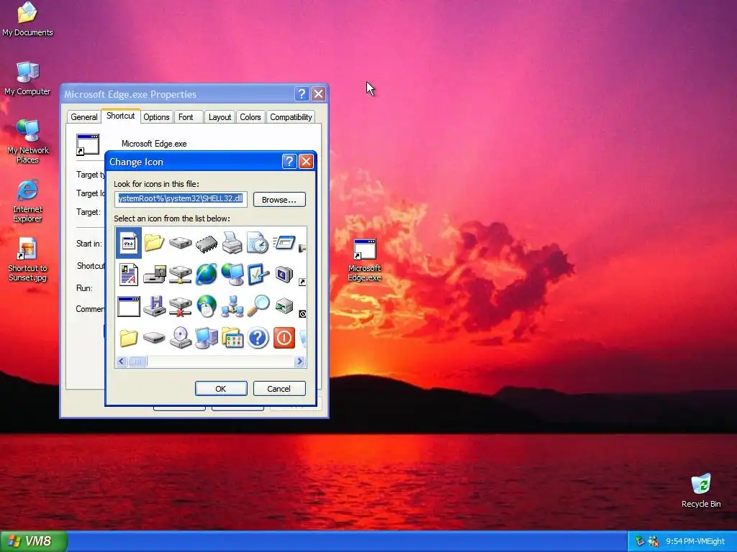Screen dimensions: 737x552
Task: Select the globe with mouse icon
Action: [207, 306]
